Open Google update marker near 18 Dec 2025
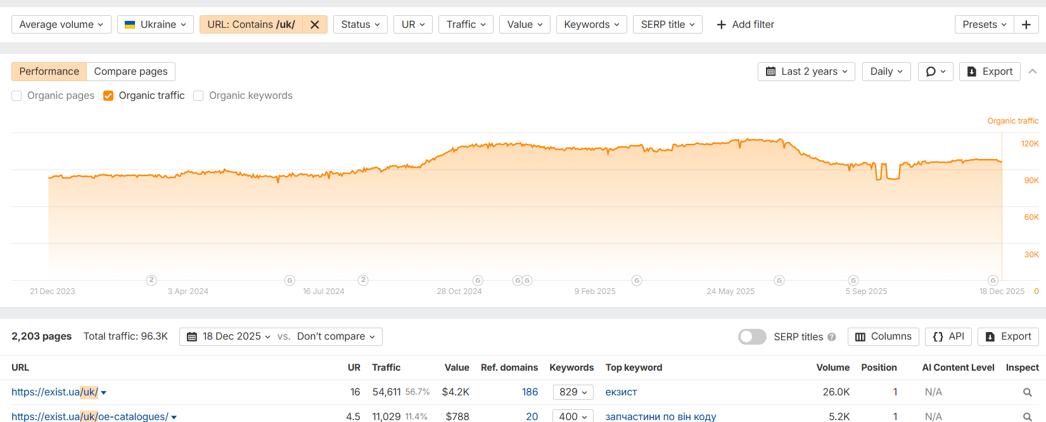1046x422 pixels. [x=993, y=280]
